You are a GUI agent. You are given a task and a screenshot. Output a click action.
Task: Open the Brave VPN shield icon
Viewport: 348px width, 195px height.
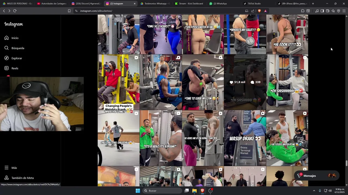(338, 11)
